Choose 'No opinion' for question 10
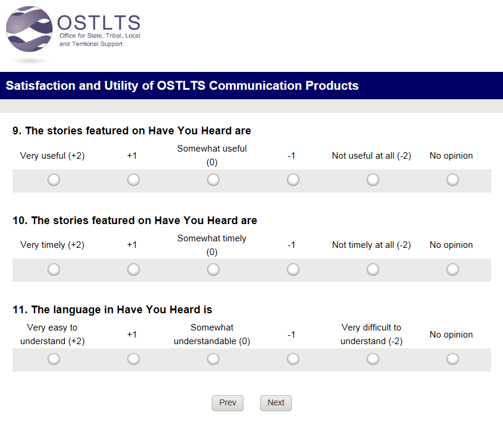This screenshot has height=425, width=503. pyautogui.click(x=452, y=270)
